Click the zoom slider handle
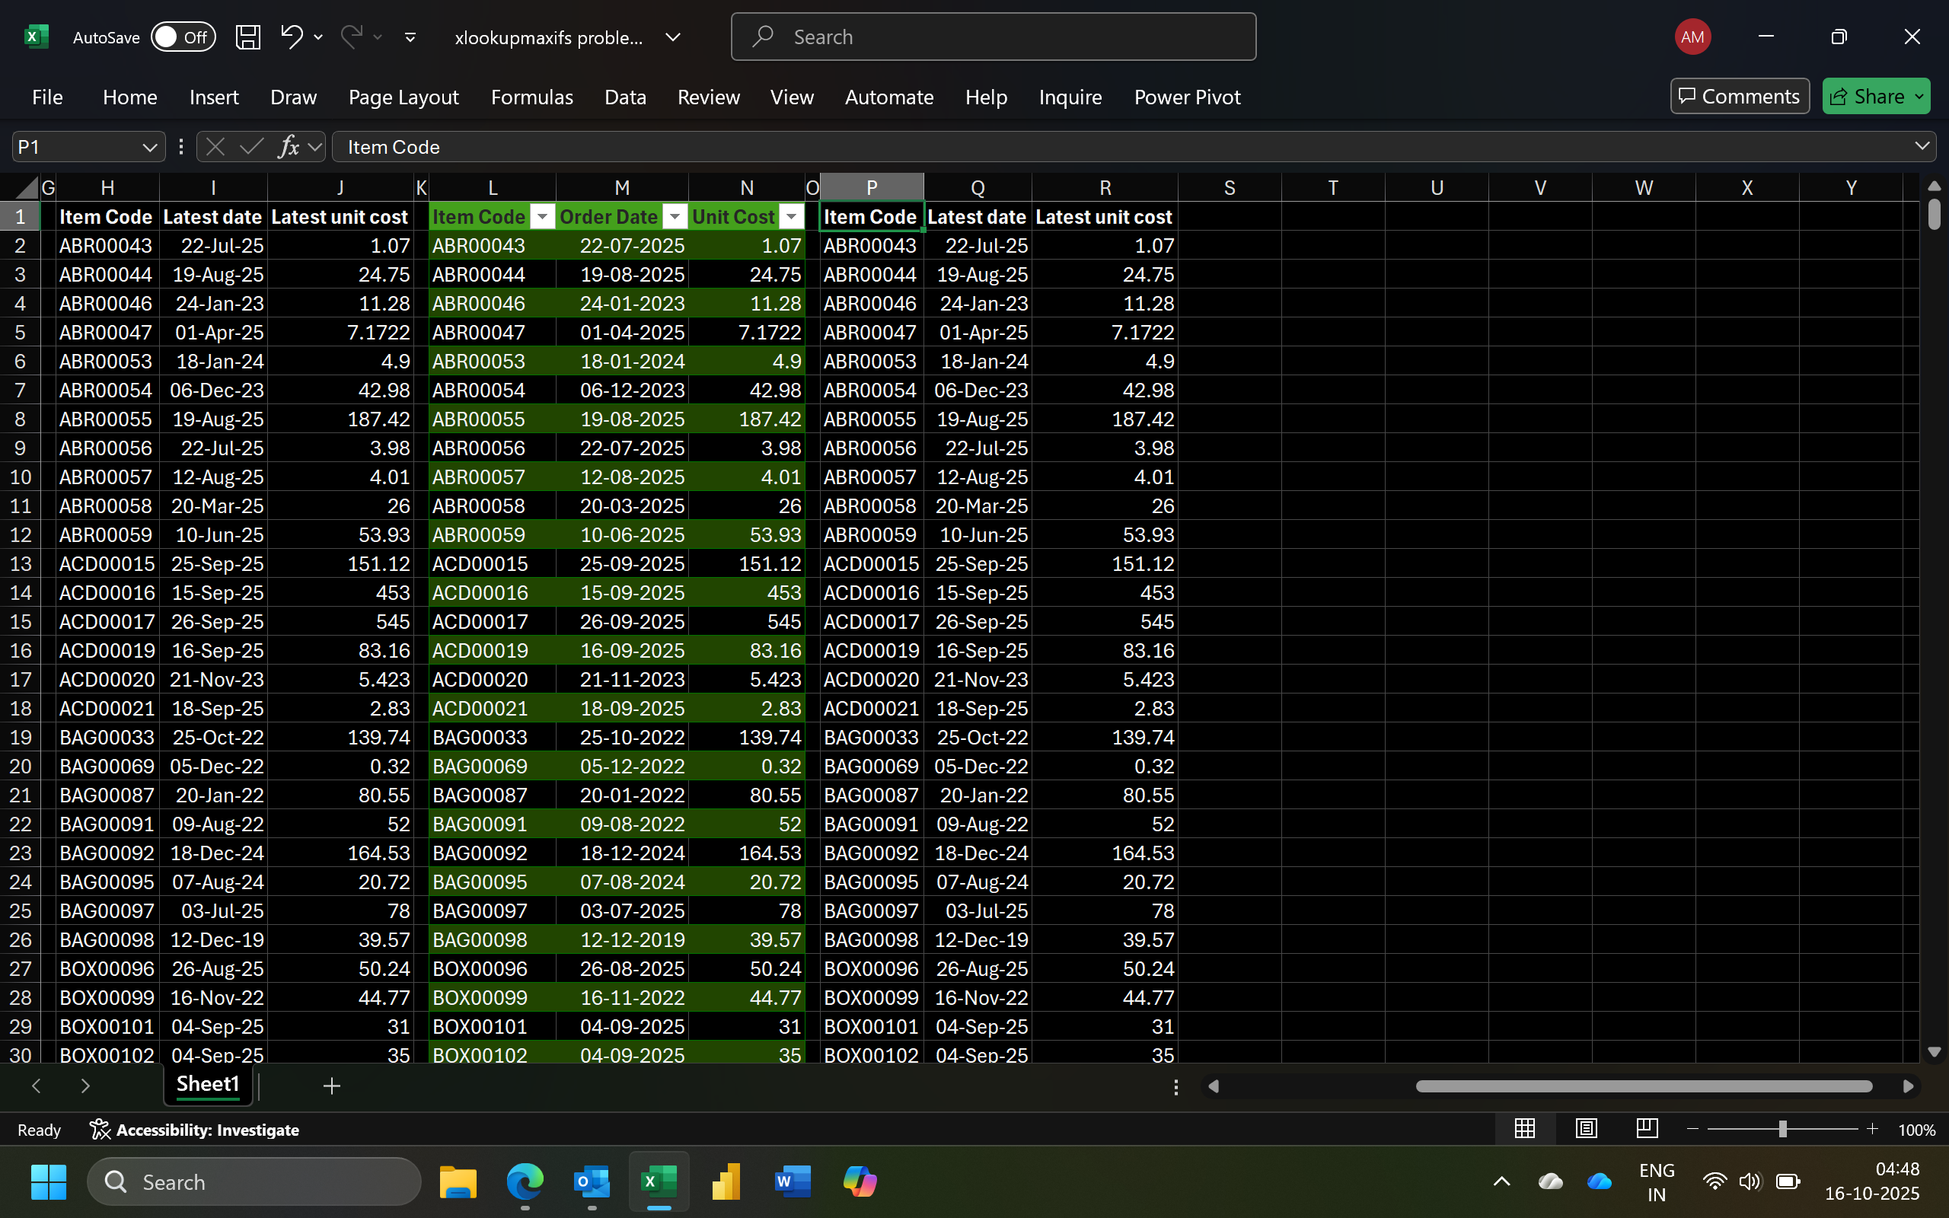The image size is (1949, 1218). [x=1782, y=1130]
